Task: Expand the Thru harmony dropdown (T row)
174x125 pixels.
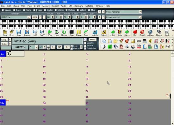Action: click(140, 17)
